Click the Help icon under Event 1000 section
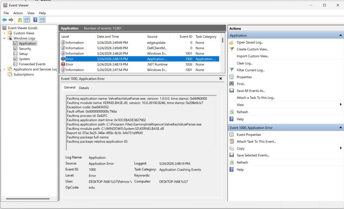 point(231,170)
